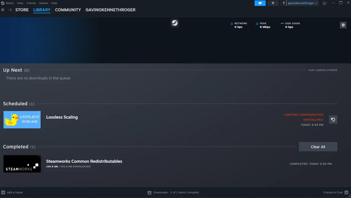The image size is (351, 198).
Task: Switch to the STORE tab
Action: (22, 10)
